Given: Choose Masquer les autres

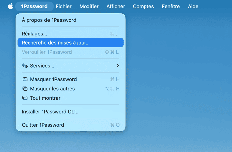Looking at the screenshot, I should [70, 89].
